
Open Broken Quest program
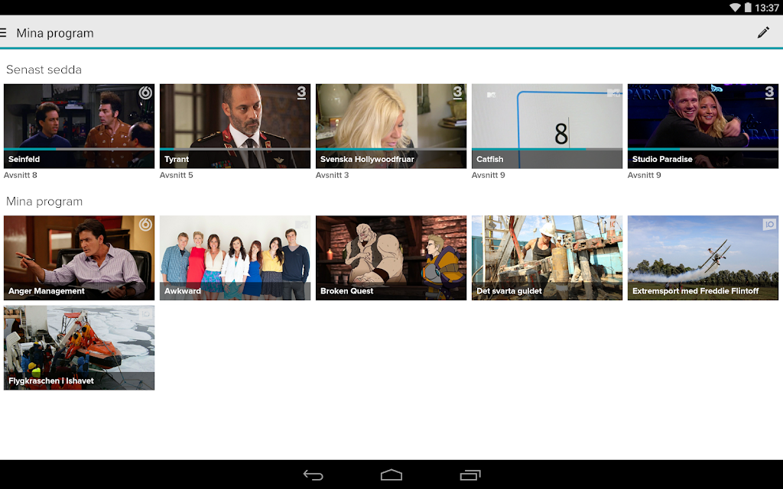tap(391, 258)
